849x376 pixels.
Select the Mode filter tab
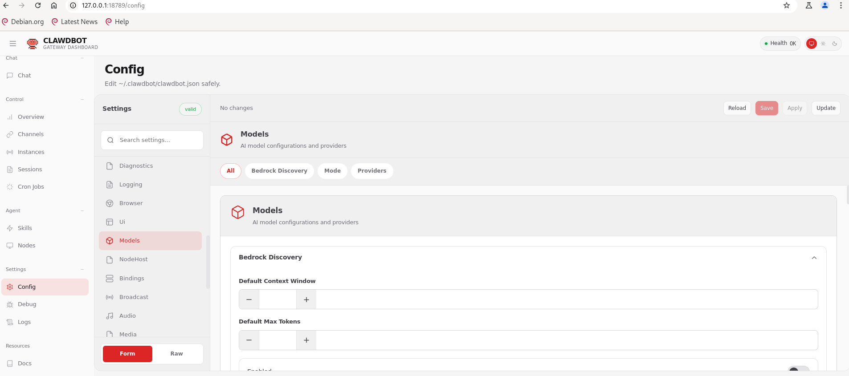[x=332, y=171]
